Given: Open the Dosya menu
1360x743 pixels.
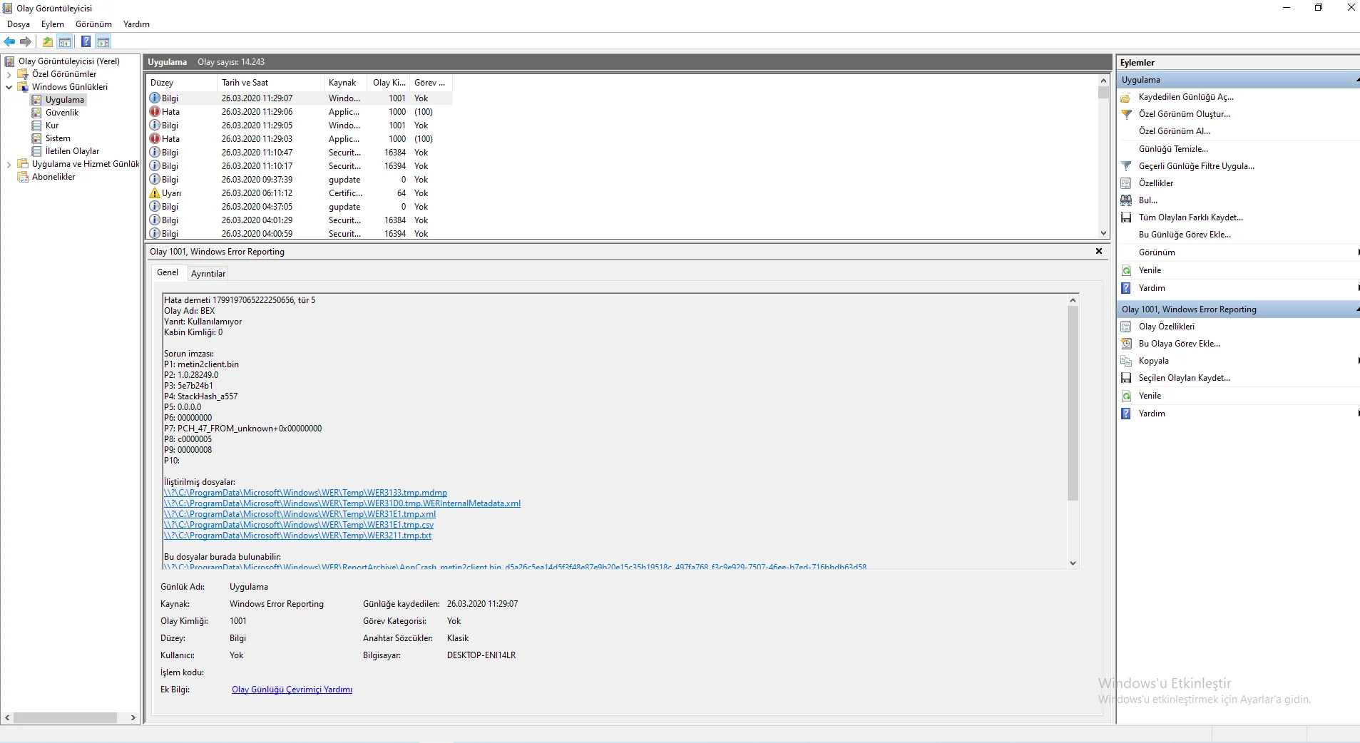Looking at the screenshot, I should point(19,24).
